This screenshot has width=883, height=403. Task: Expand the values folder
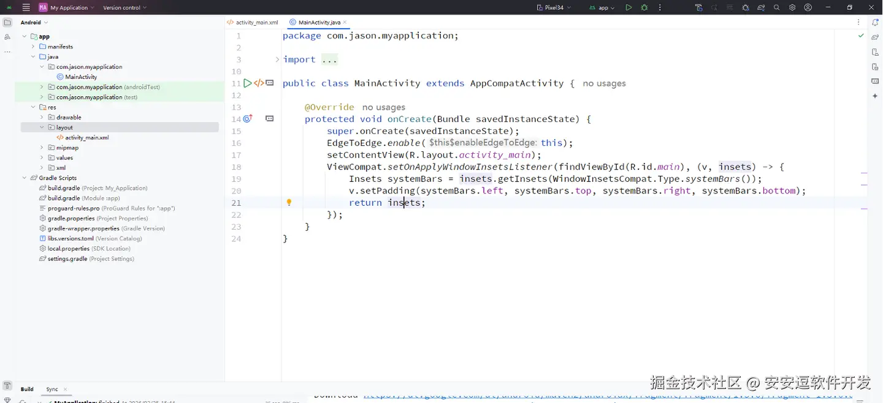coord(42,157)
